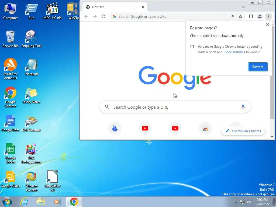Viewport: 276px width, 207px height.
Task: Open the Windows Start menu orb
Action: tap(7, 202)
